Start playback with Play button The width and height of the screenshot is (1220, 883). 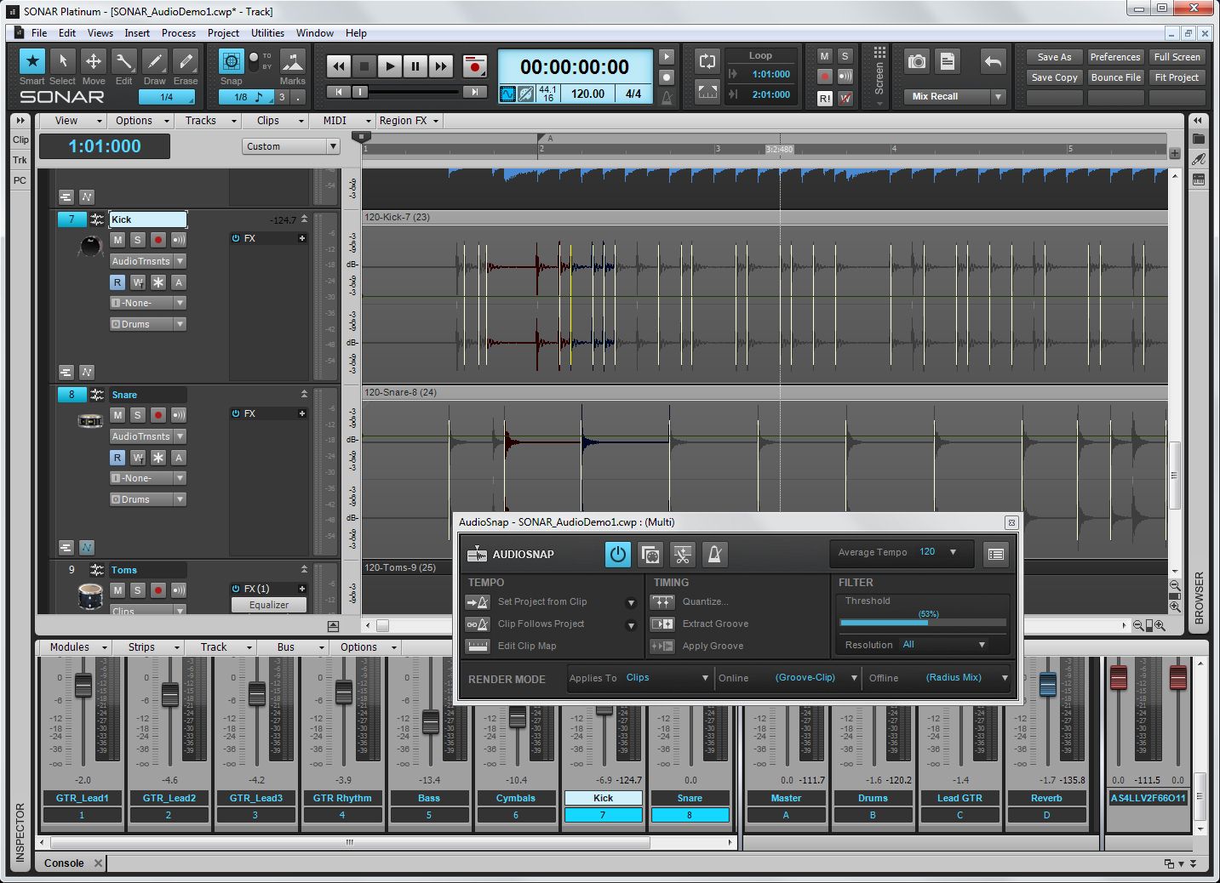pyautogui.click(x=390, y=66)
